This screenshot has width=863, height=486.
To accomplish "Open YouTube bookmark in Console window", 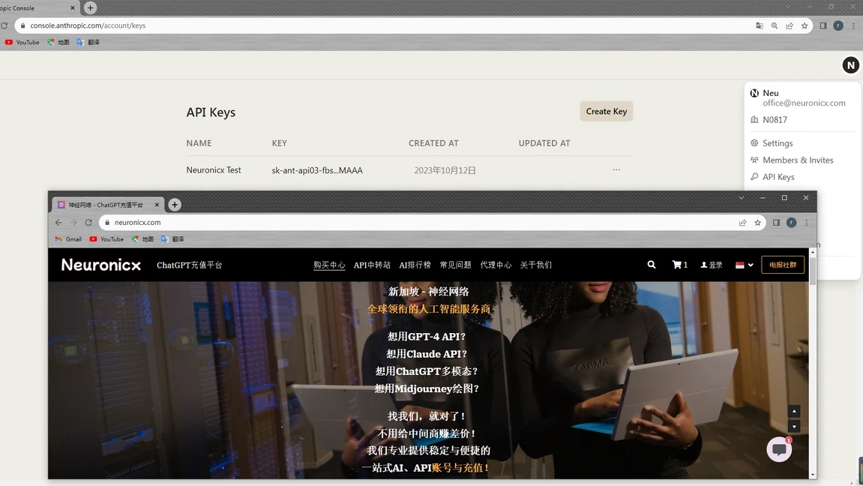I will click(22, 42).
